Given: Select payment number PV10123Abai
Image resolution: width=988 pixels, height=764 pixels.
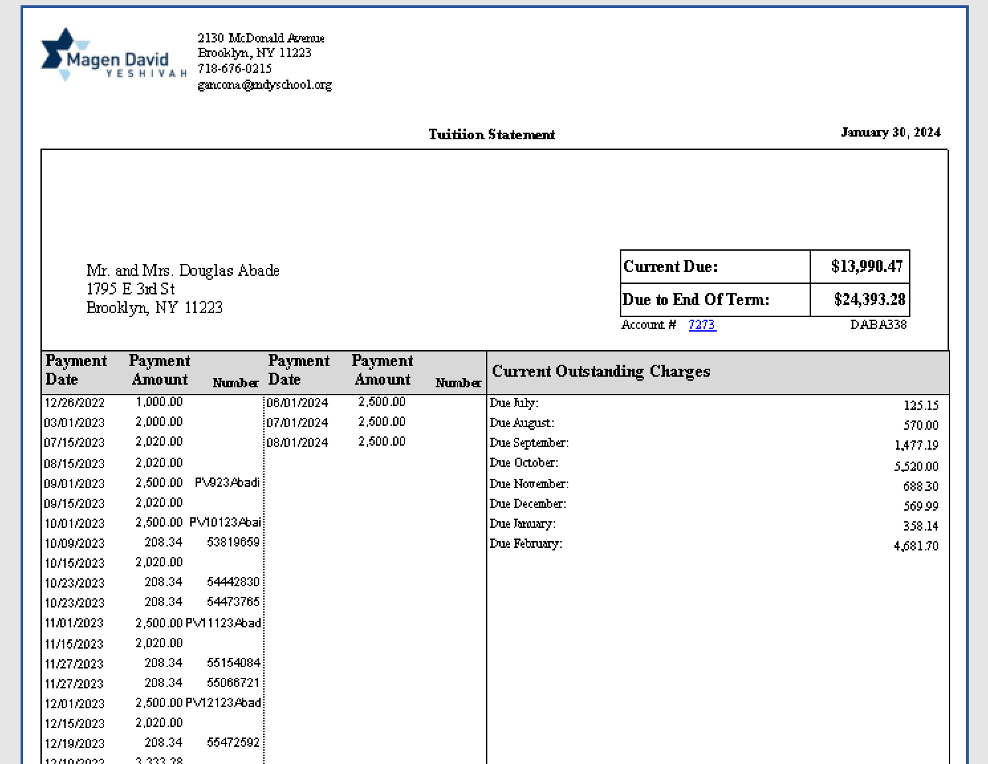Looking at the screenshot, I should [225, 522].
